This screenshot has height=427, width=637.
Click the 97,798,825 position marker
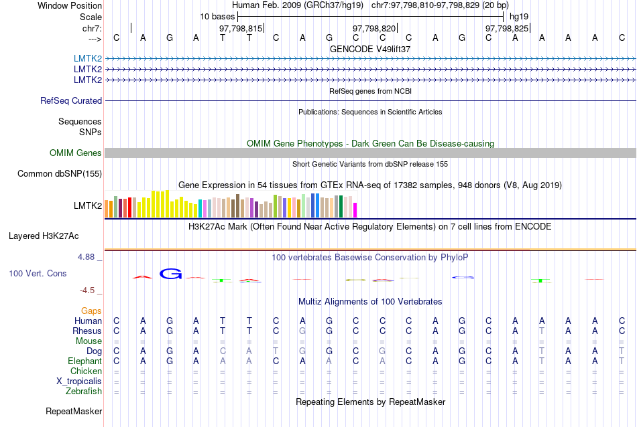[508, 28]
